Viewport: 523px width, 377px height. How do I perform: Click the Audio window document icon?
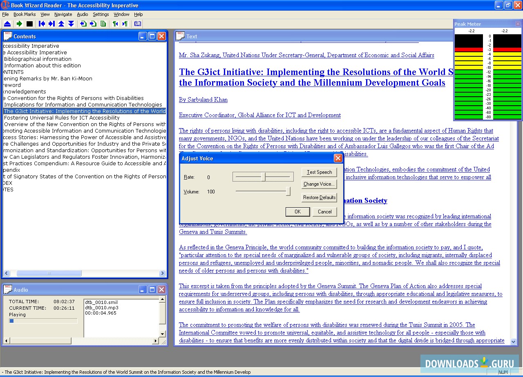[8, 289]
